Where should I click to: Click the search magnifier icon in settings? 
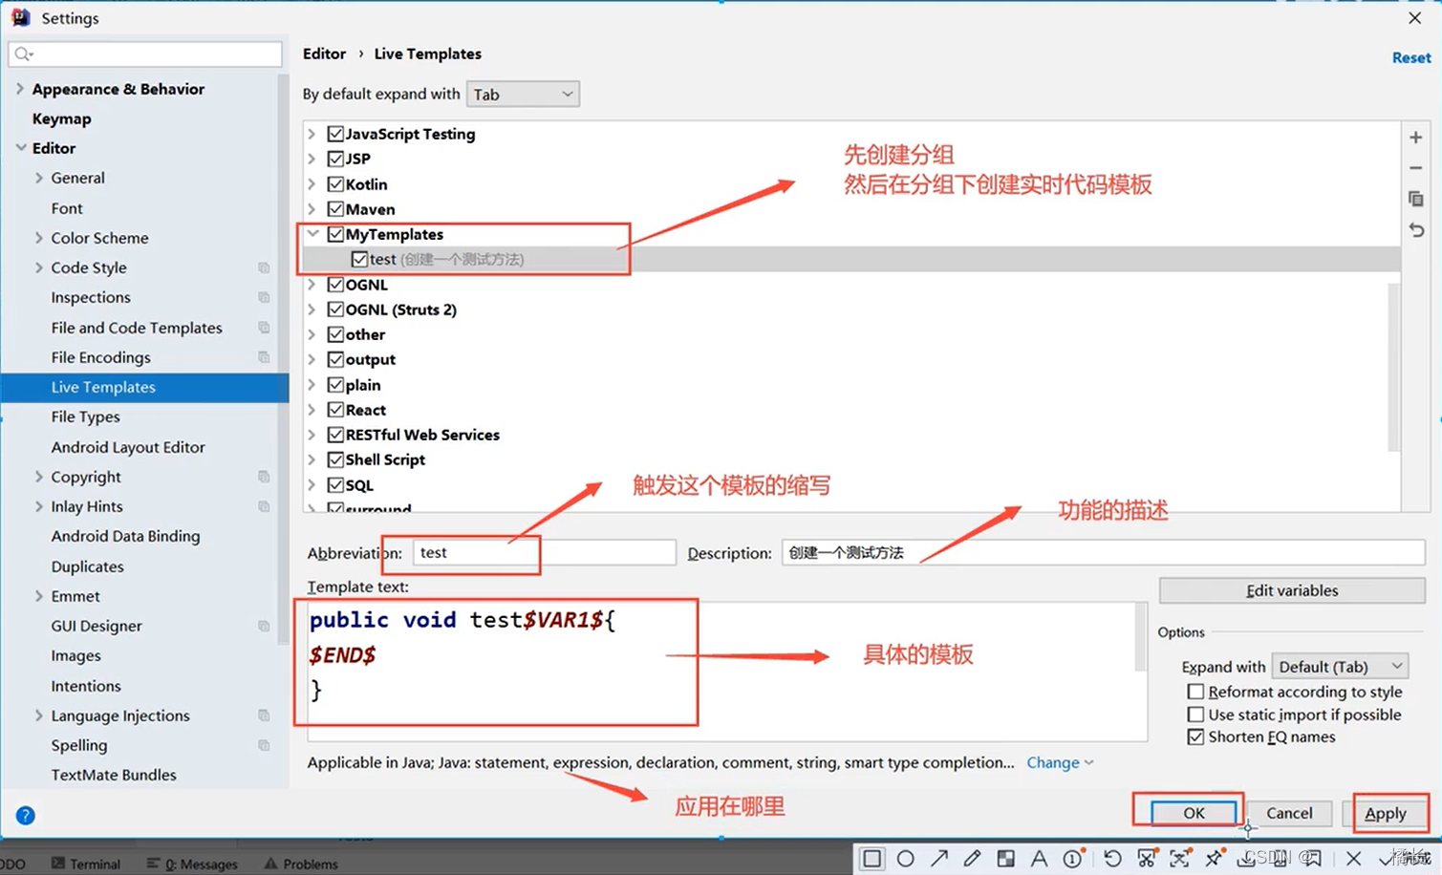click(x=24, y=54)
